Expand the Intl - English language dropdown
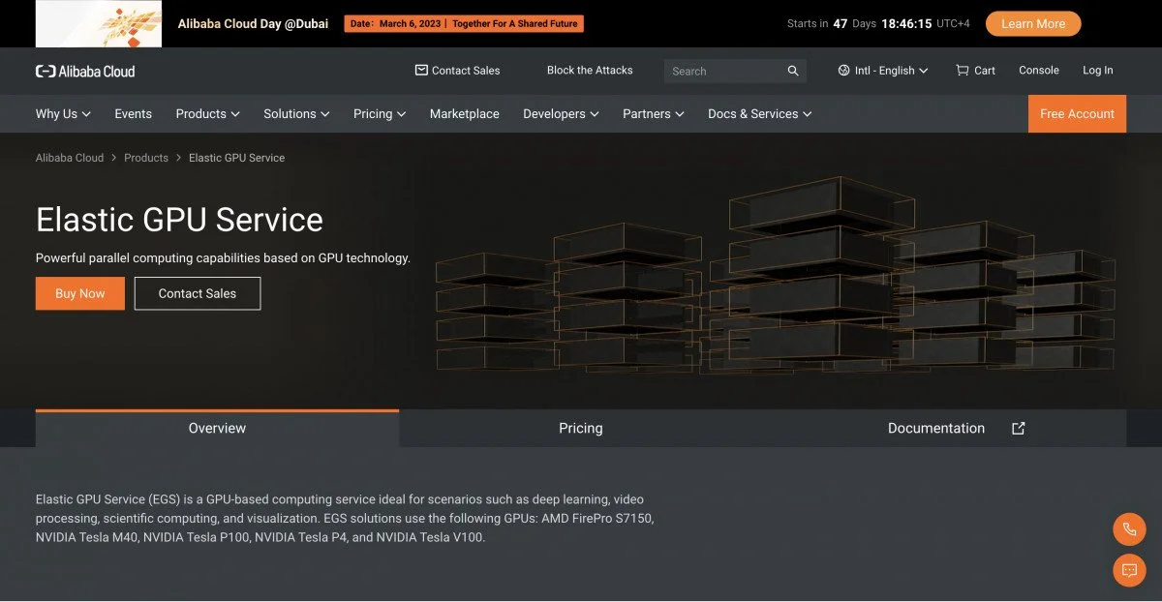The width and height of the screenshot is (1162, 602). [883, 71]
